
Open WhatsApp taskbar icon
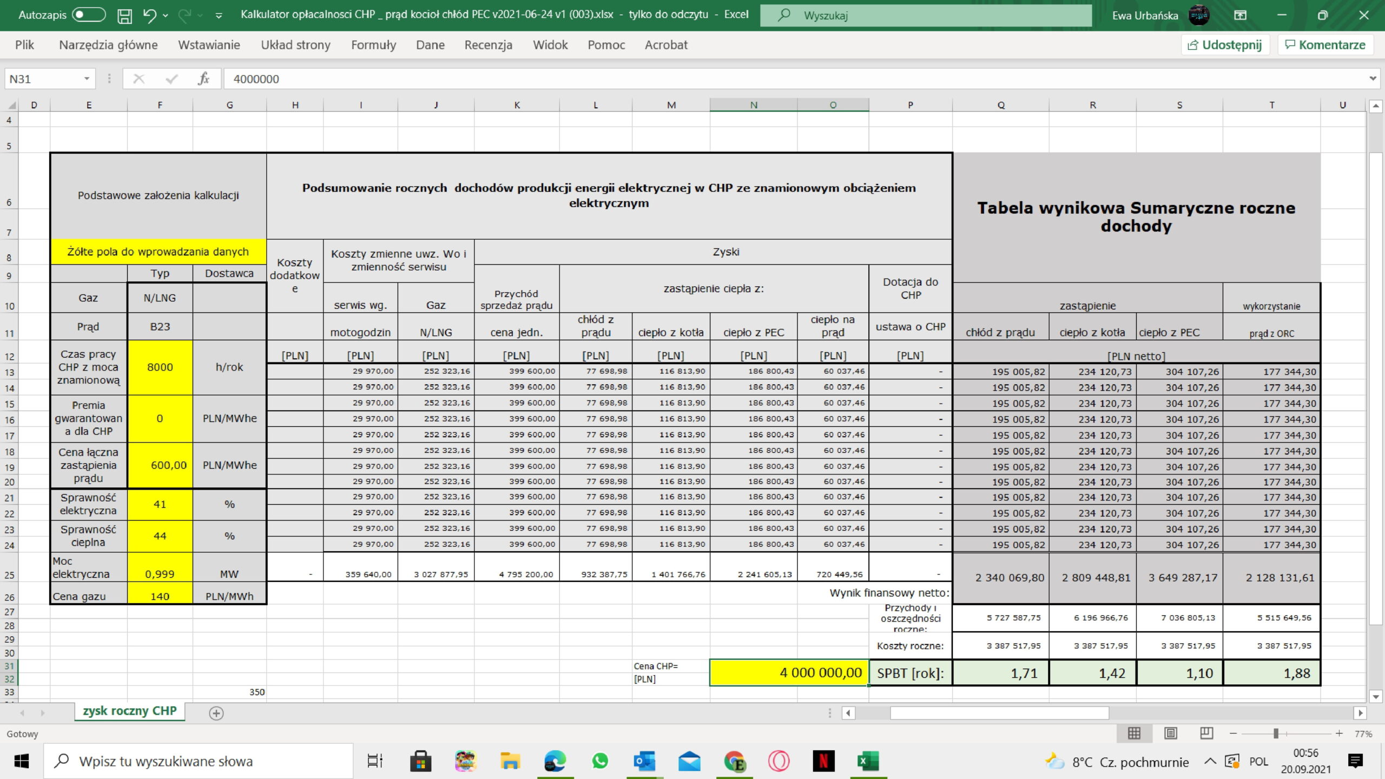(x=600, y=761)
